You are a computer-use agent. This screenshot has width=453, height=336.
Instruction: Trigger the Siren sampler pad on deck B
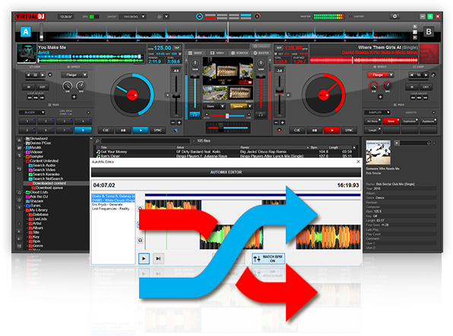coord(391,121)
